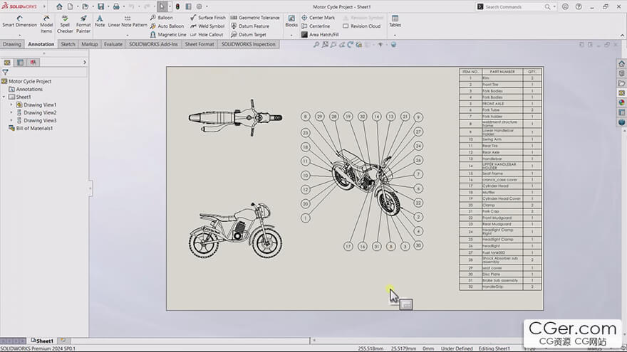Apply Area Hatch/Fill
Viewport: 627px width, 352px height.
pos(320,35)
